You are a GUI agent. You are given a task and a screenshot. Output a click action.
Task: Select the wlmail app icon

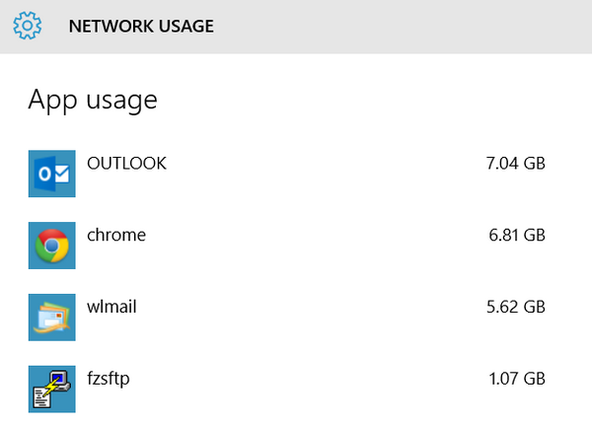(x=51, y=318)
